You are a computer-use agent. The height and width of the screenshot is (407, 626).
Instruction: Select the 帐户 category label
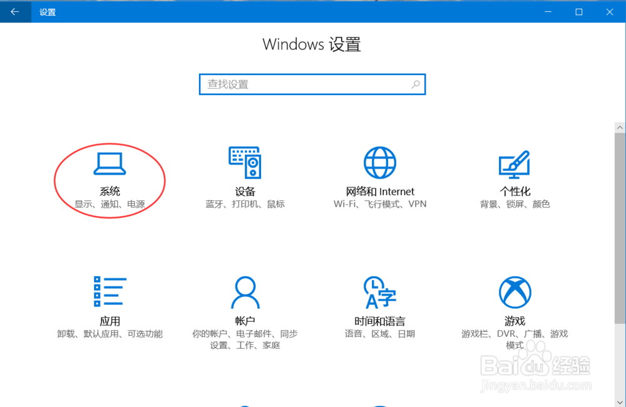click(245, 321)
